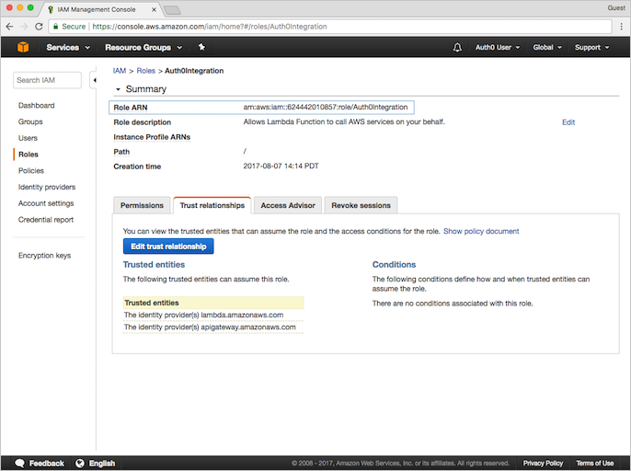Screen dimensions: 631x471
Task: Click the Privacy Policy footer link
Action: [x=543, y=464]
